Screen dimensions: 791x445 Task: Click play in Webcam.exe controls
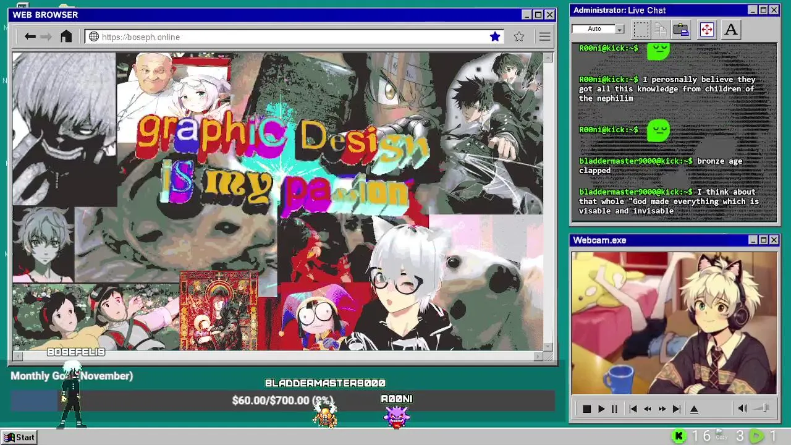pyautogui.click(x=601, y=409)
